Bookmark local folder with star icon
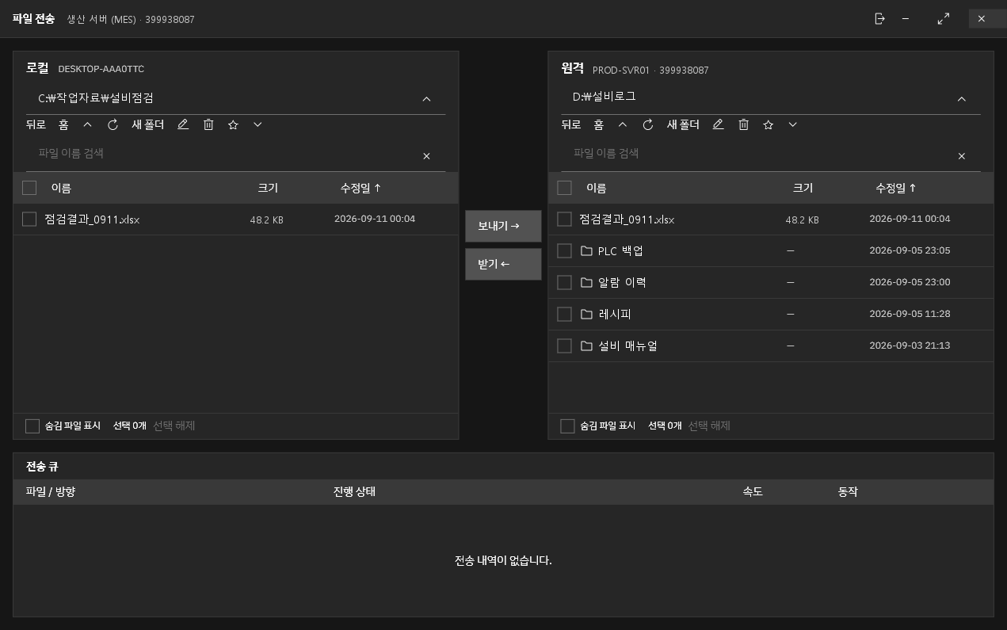Viewport: 1007px width, 630px height. (x=233, y=124)
